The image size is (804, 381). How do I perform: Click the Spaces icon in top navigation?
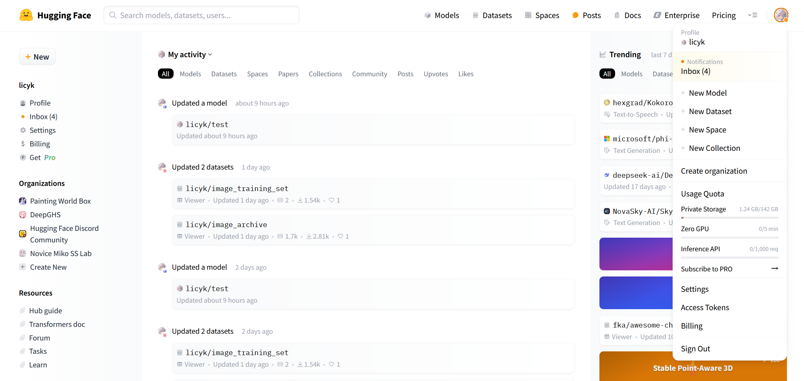tap(528, 15)
